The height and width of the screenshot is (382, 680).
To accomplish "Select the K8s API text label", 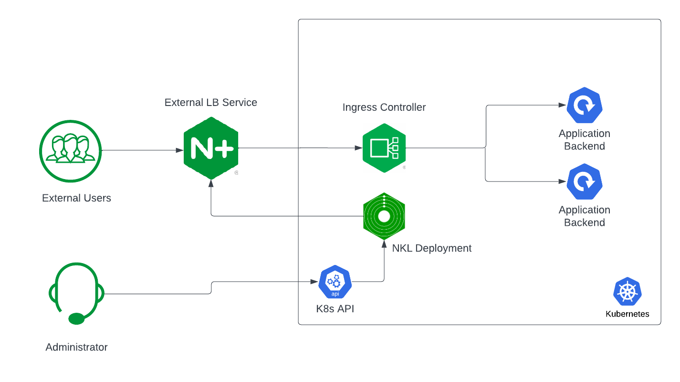I will (x=335, y=309).
